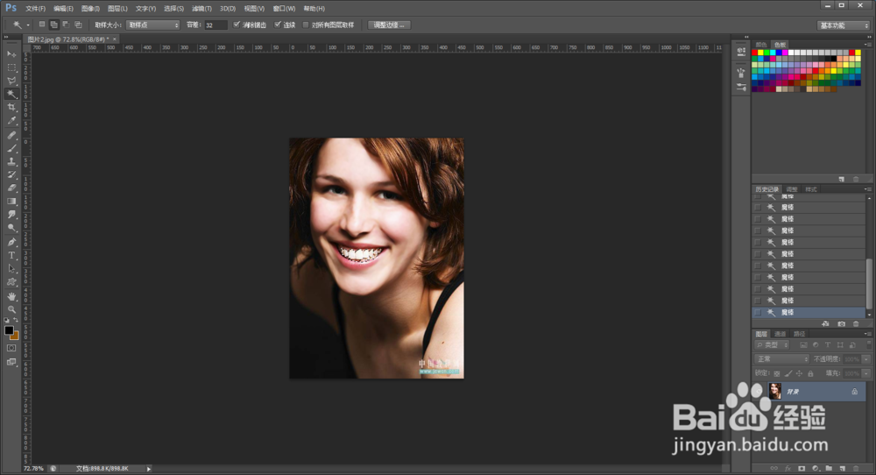Image resolution: width=876 pixels, height=475 pixels.
Task: Toggle 消除锯齿 anti-alias checkbox
Action: [x=237, y=25]
